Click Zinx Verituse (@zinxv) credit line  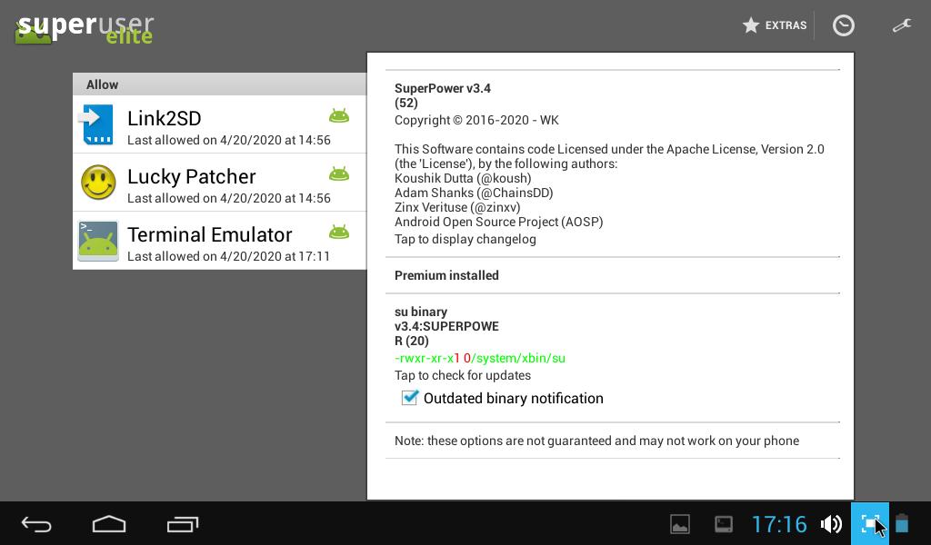[457, 207]
